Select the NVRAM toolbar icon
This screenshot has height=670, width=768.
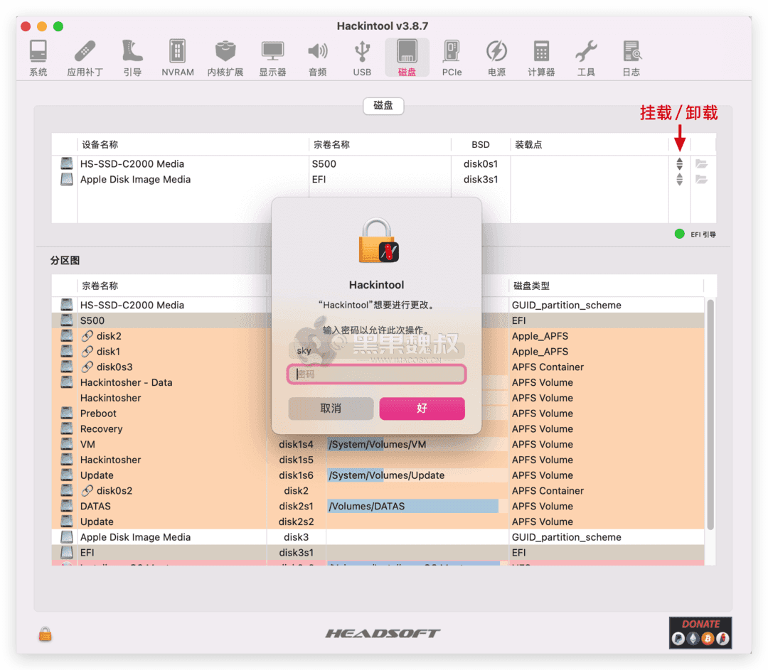[177, 57]
